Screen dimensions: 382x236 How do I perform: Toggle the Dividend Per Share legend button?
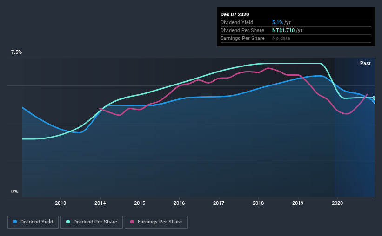(x=92, y=222)
